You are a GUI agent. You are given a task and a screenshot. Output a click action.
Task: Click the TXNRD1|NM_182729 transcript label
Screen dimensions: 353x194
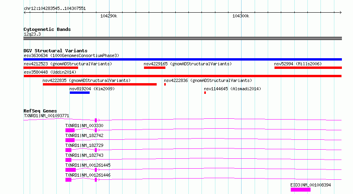tap(84, 145)
